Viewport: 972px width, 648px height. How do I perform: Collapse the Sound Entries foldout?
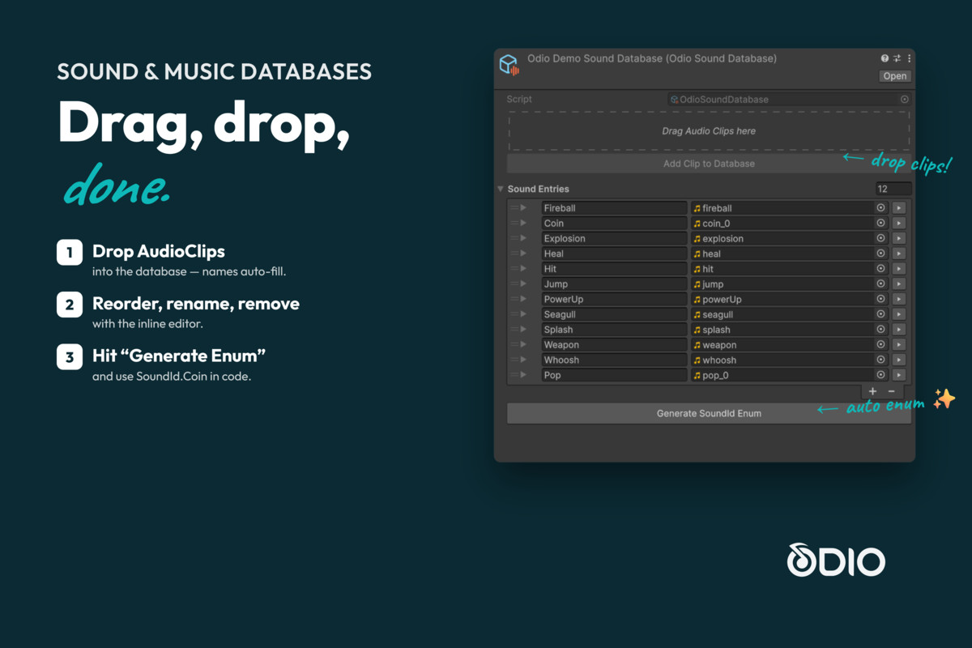point(501,189)
